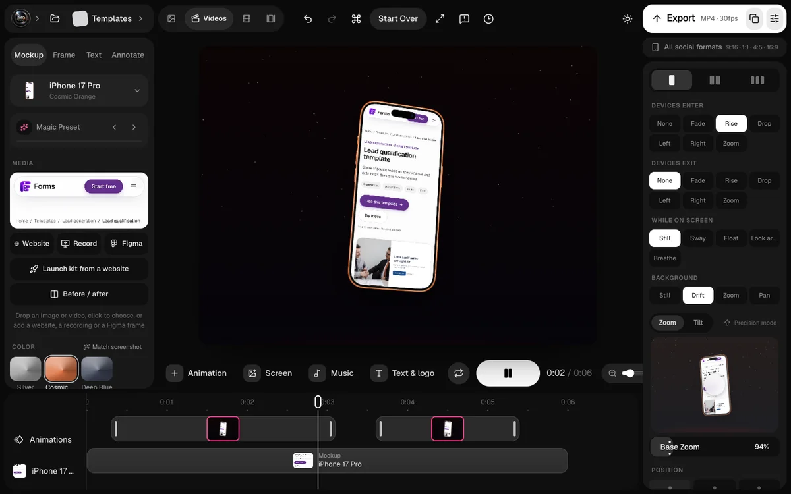Select the Videos mode tab
The width and height of the screenshot is (791, 494).
click(x=209, y=18)
